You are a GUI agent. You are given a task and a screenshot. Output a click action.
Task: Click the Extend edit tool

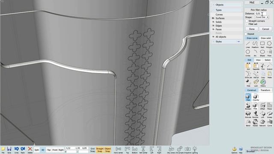click(269, 67)
